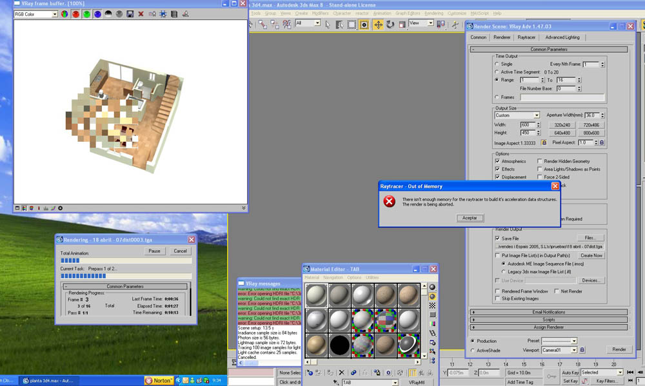Open the material name TAB dropdown
The height and width of the screenshot is (386, 645).
pos(370,382)
